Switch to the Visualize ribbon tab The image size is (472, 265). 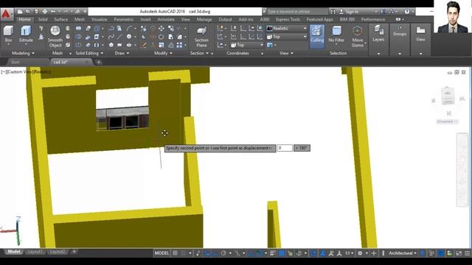[99, 19]
